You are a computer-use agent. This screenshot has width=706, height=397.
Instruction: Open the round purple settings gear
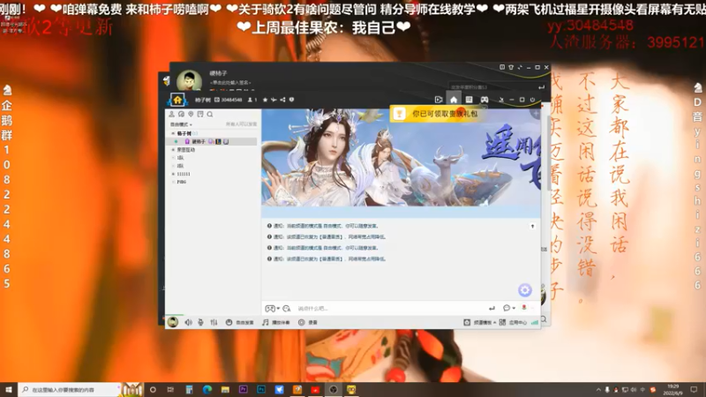point(525,290)
